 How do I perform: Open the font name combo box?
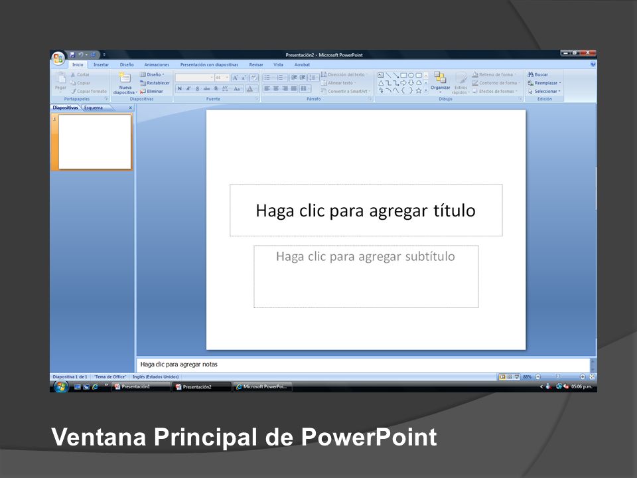(x=194, y=78)
